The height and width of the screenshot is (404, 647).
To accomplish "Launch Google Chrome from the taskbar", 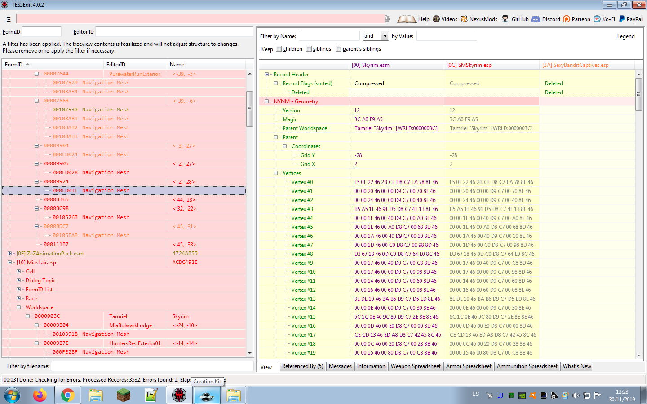I will pos(68,395).
